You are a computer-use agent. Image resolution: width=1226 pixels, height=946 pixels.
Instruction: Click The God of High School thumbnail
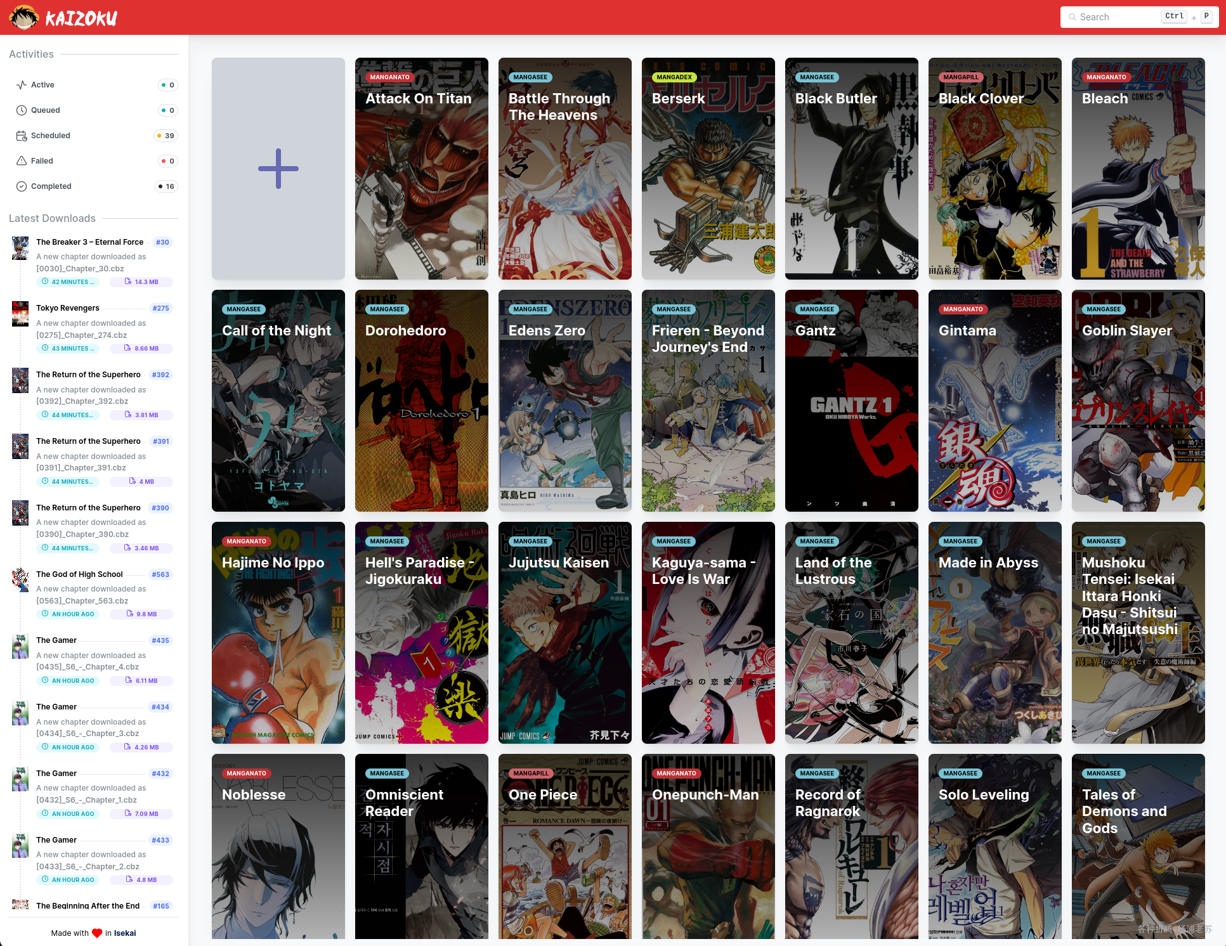tap(20, 580)
